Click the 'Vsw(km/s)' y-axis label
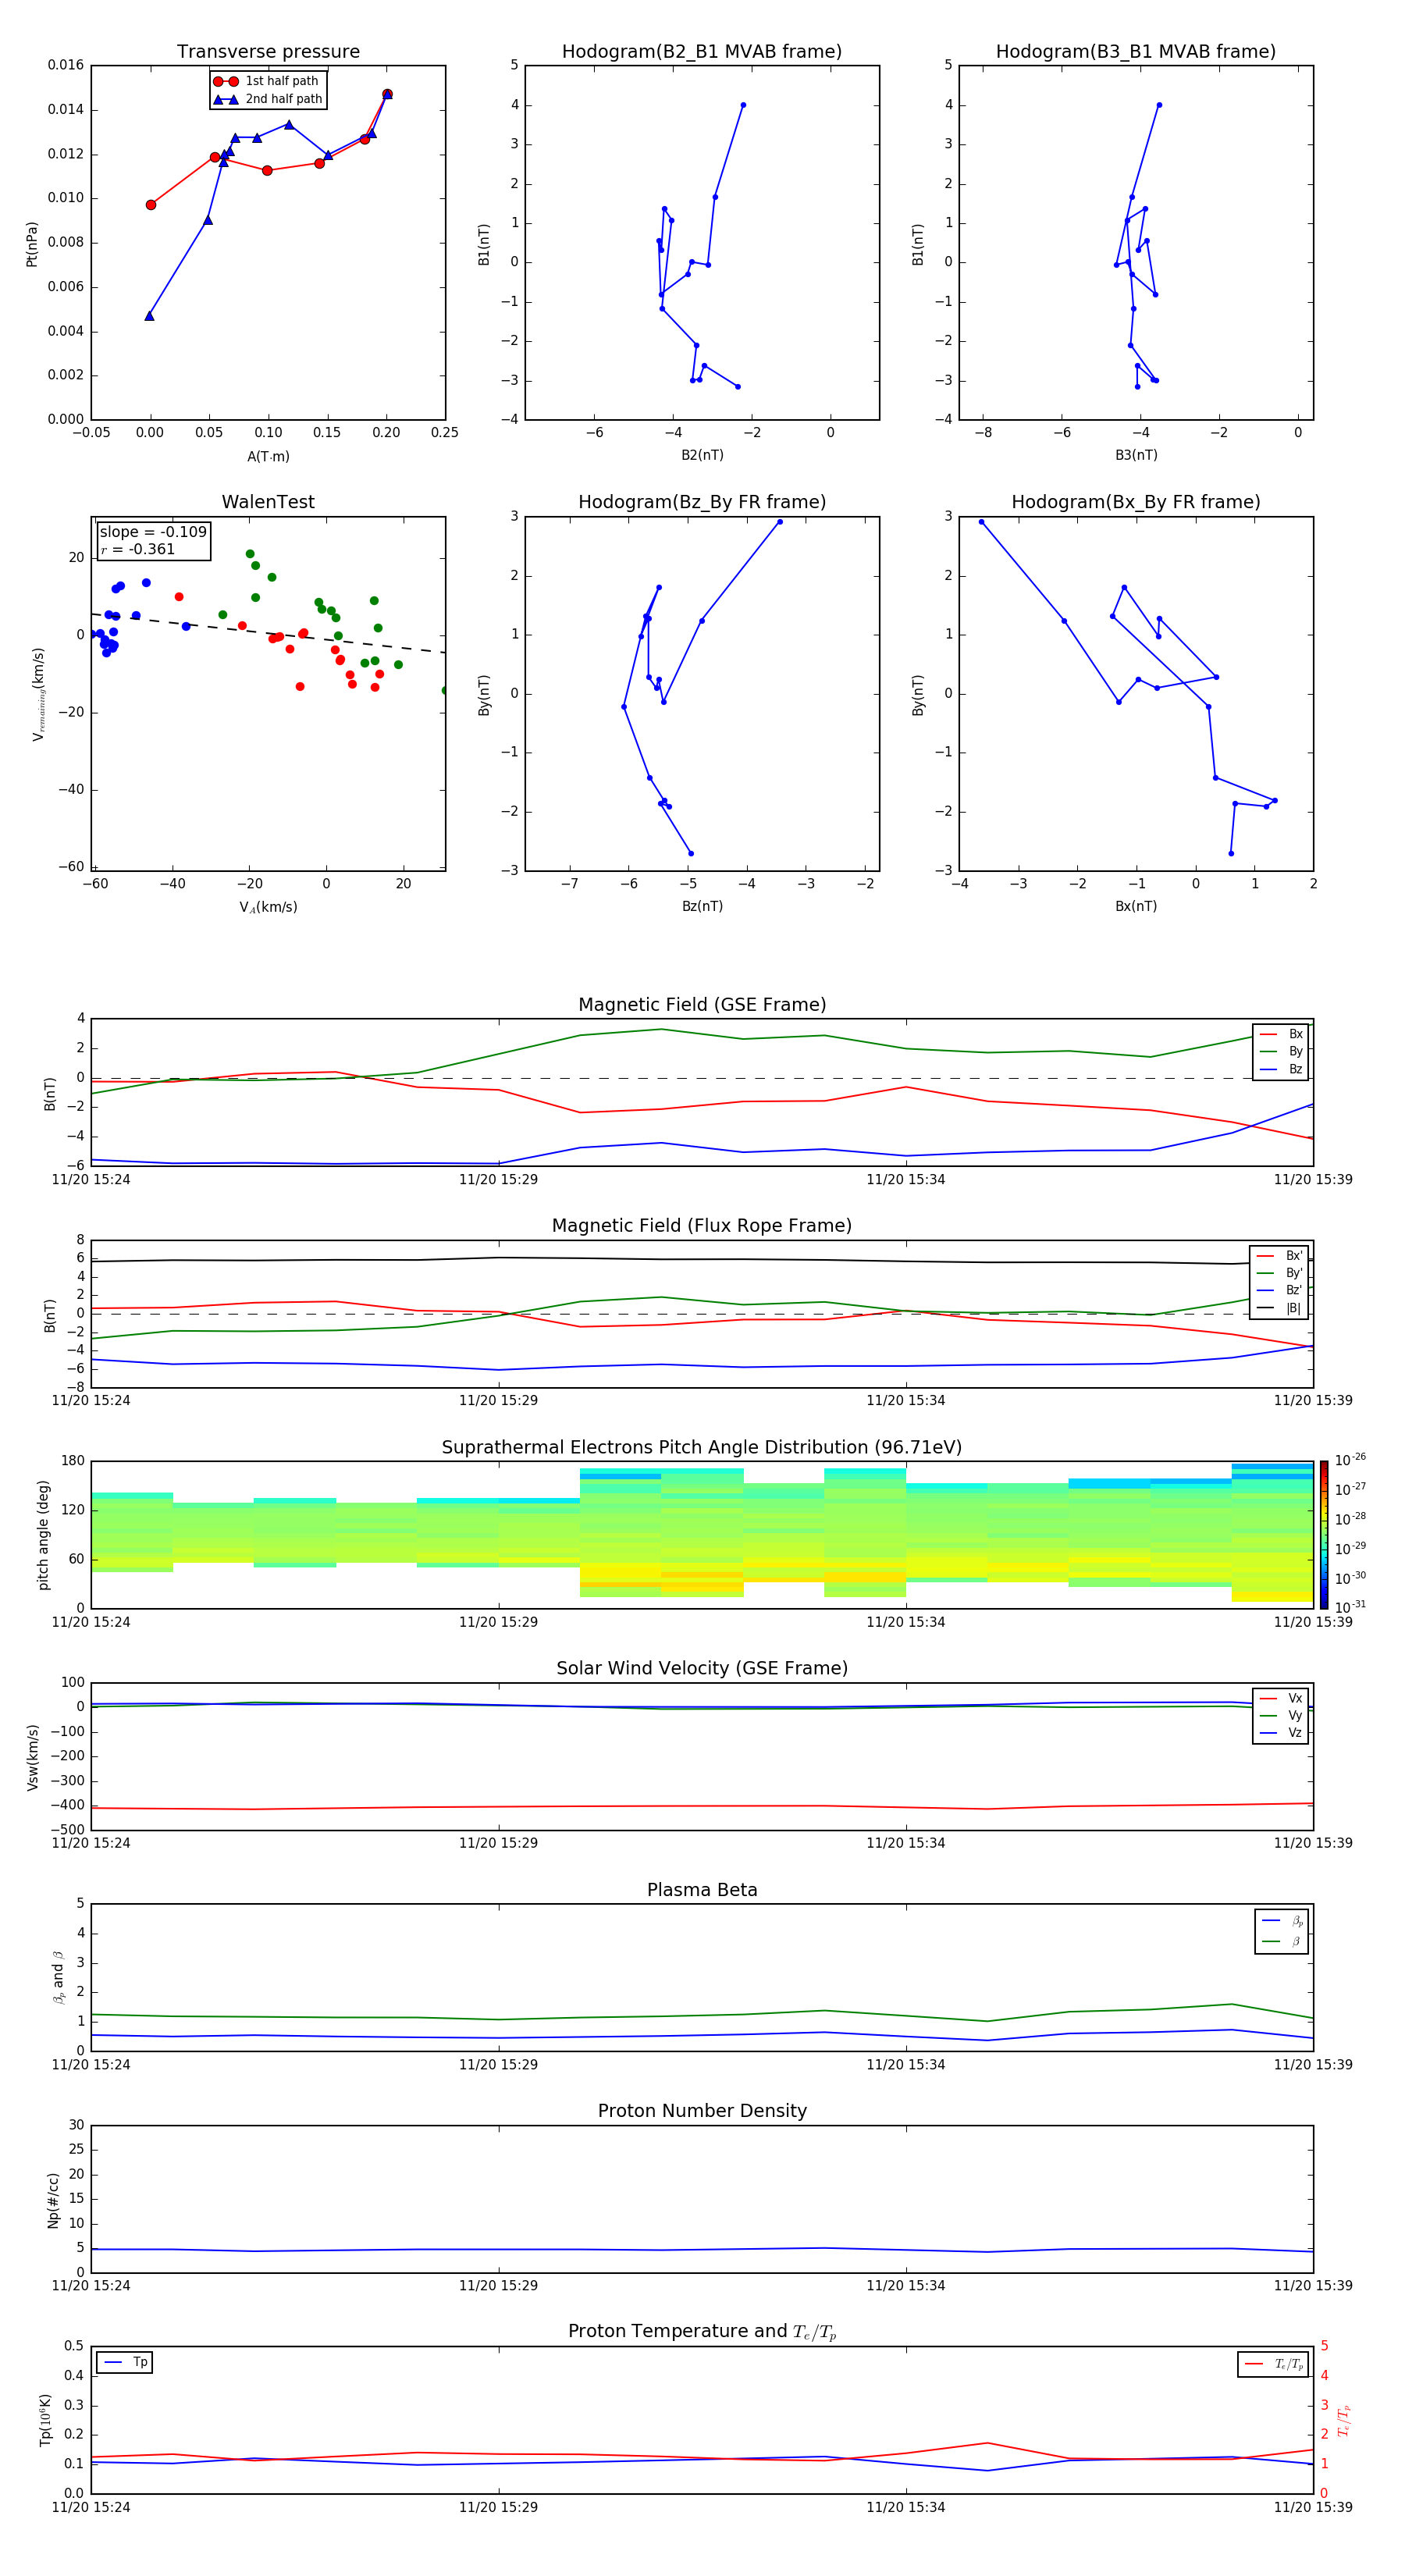The width and height of the screenshot is (1405, 2576). pos(33,1757)
